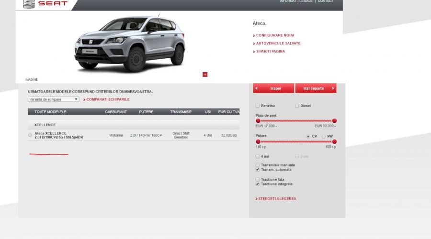Screen dimensions: 431x239
Task: Open Varianta de echipare dropdown
Action: click(x=53, y=99)
